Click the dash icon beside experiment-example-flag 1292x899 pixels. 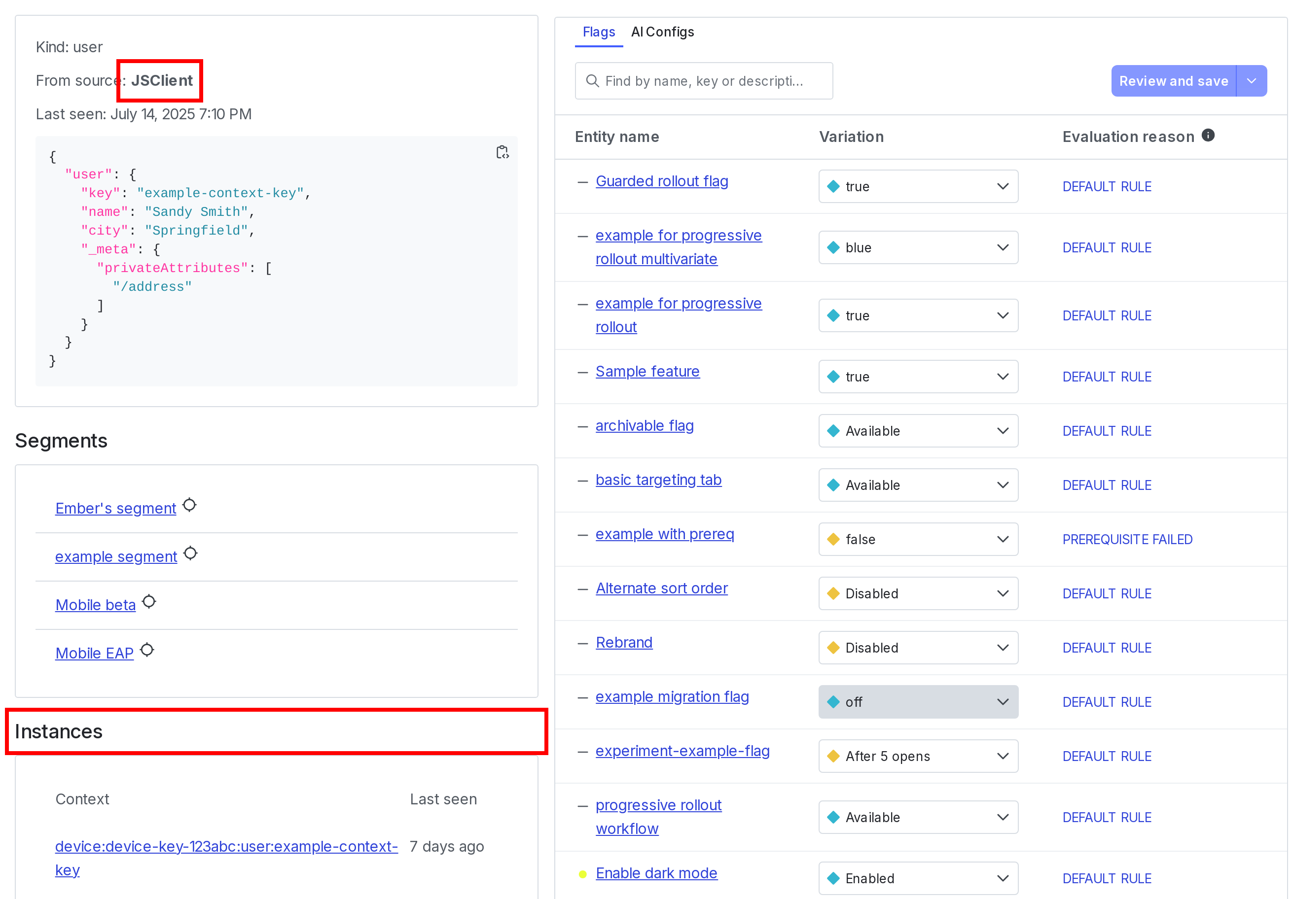click(583, 752)
